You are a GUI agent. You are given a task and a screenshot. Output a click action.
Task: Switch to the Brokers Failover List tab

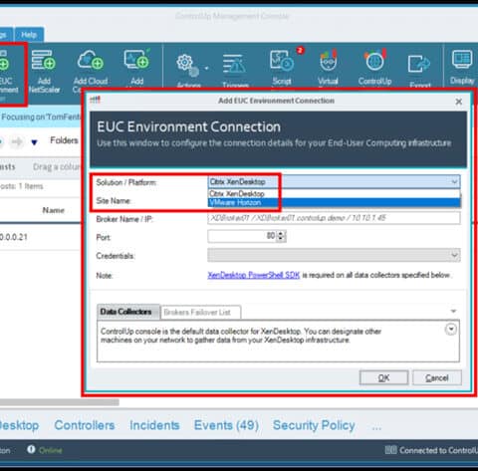click(x=200, y=313)
